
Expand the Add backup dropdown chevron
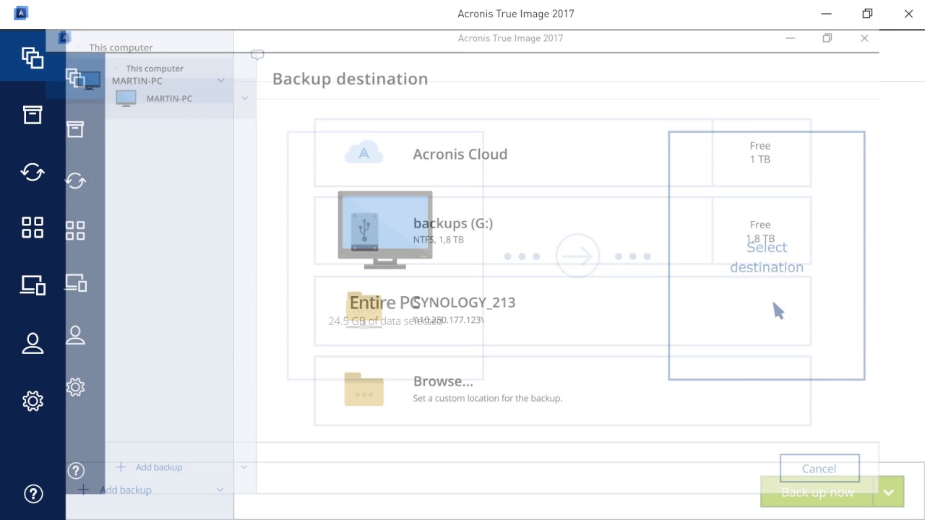pyautogui.click(x=220, y=490)
